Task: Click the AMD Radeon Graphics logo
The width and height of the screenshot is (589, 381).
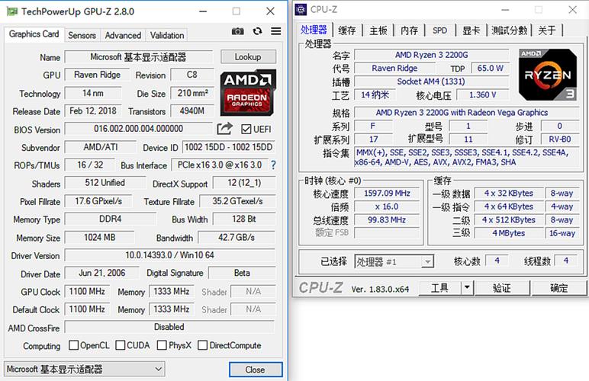Action: click(248, 92)
